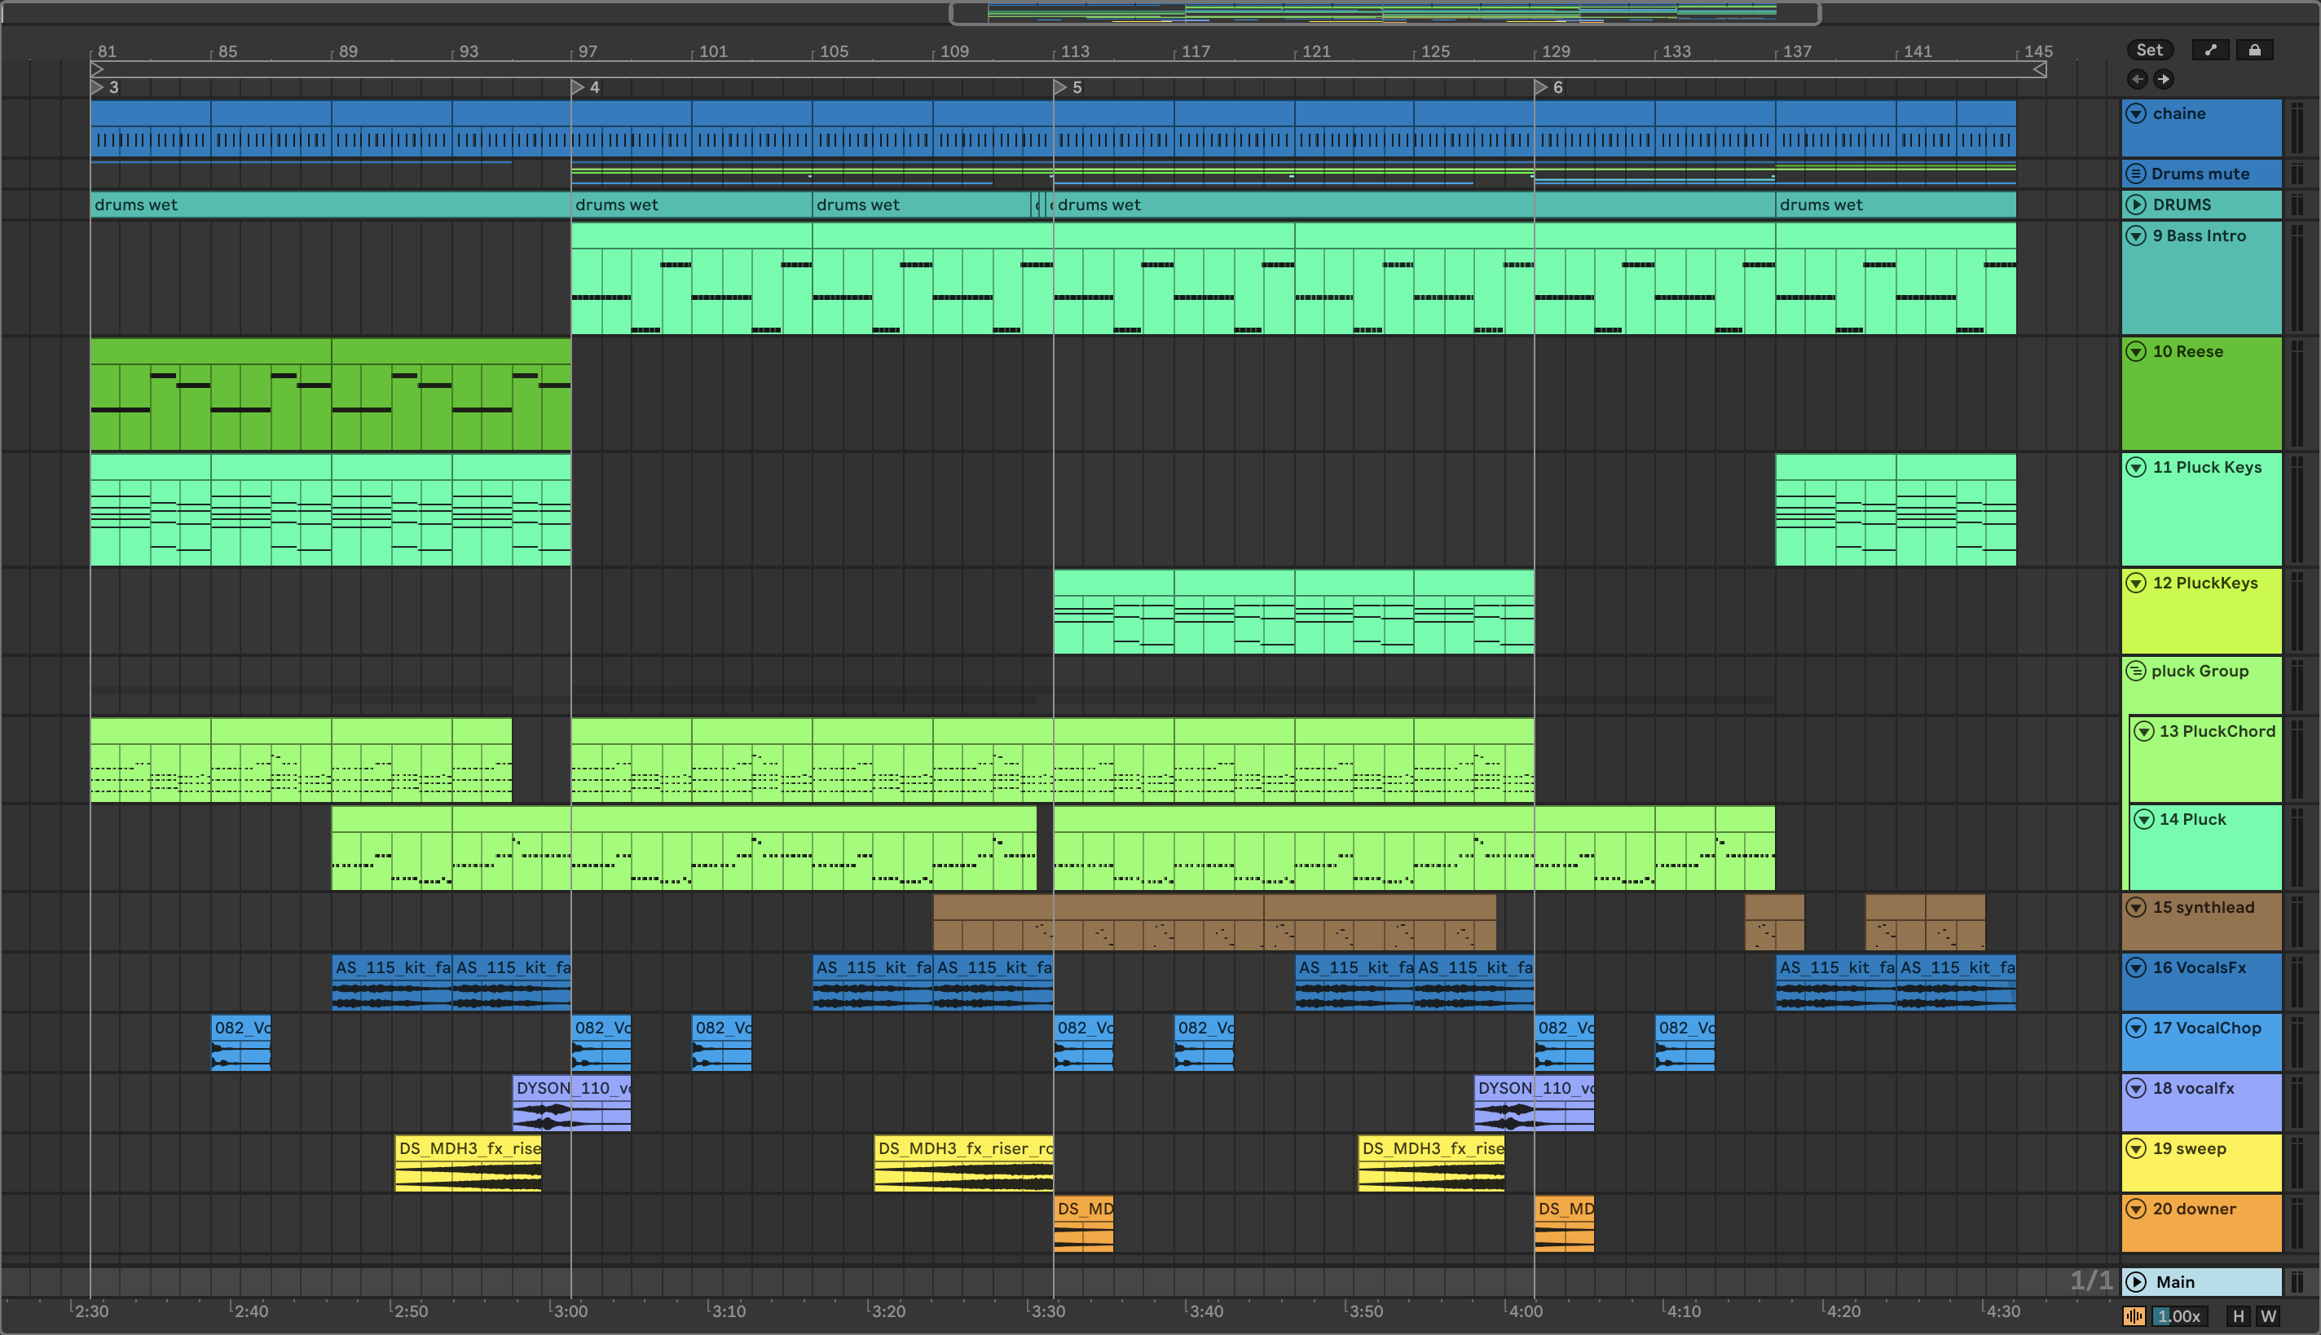Click locator marker 5 in timeline
This screenshot has height=1335, width=2321.
point(1060,87)
